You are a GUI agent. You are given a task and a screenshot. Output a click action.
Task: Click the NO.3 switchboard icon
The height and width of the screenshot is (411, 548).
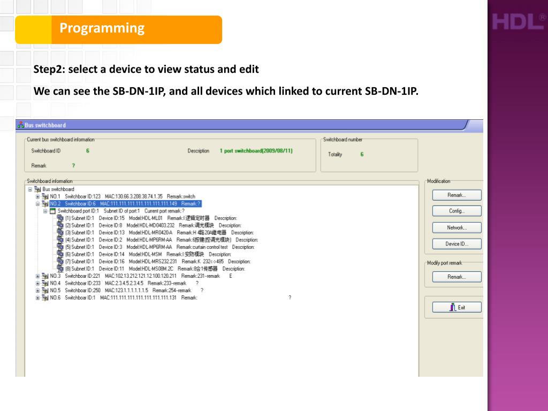45,276
